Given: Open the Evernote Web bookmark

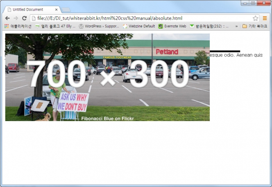Looking at the screenshot, I should [x=172, y=26].
